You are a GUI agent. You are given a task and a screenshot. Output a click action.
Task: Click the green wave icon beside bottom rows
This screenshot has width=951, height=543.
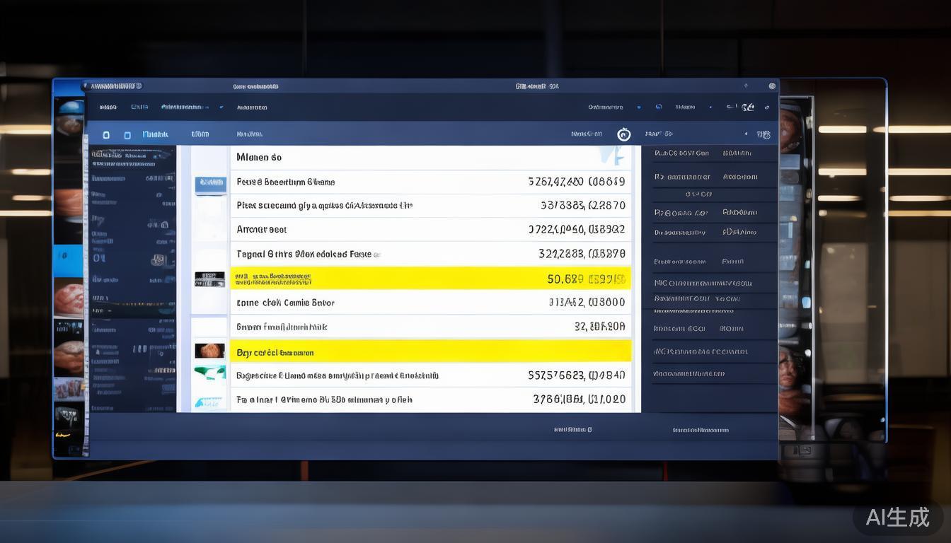coord(209,372)
